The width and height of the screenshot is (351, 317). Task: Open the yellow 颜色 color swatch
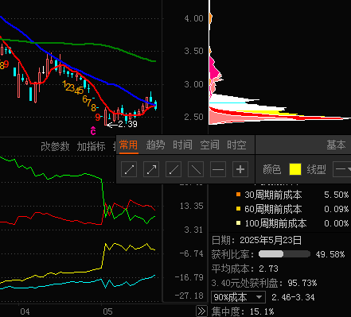295,169
